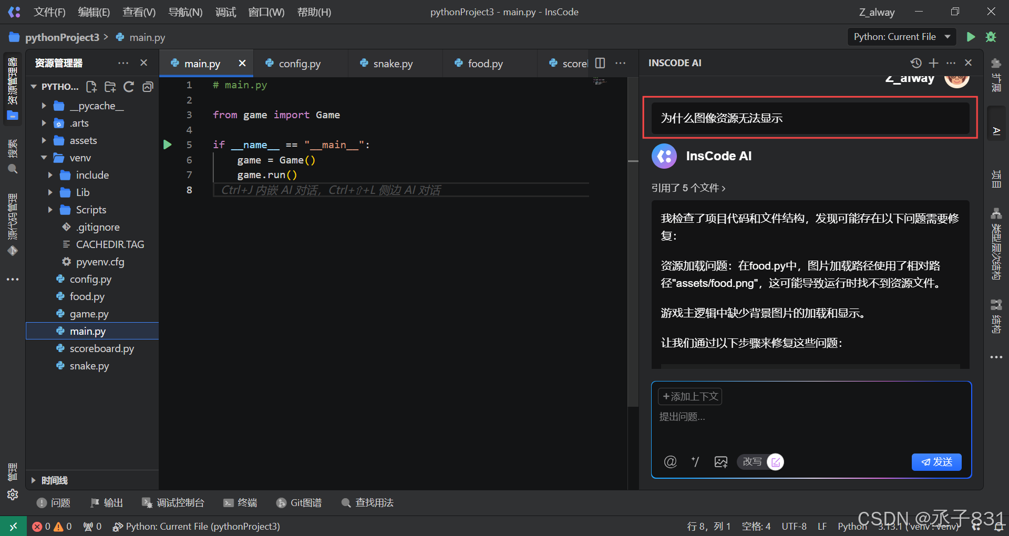Start a new AI chat with plus icon

(x=933, y=63)
